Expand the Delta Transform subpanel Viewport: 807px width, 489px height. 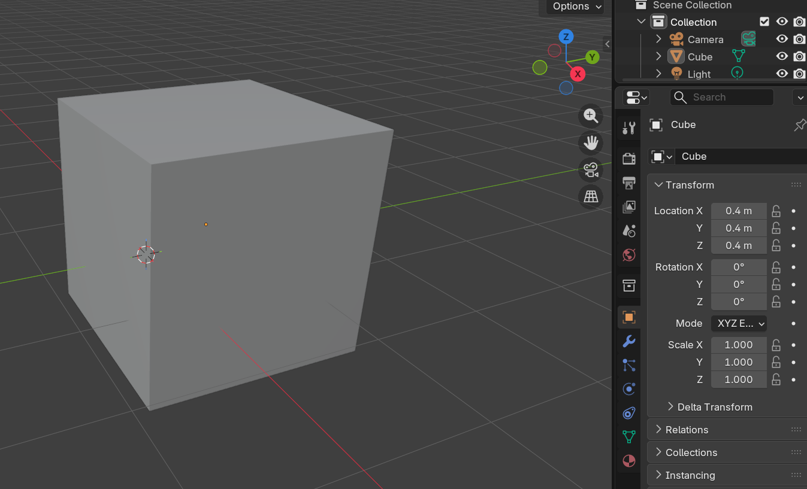click(x=670, y=407)
